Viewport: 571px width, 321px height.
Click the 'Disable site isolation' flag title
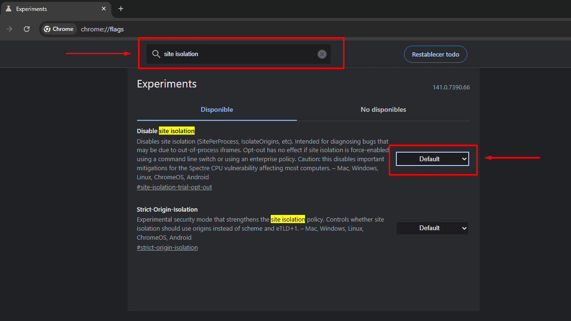tap(166, 131)
